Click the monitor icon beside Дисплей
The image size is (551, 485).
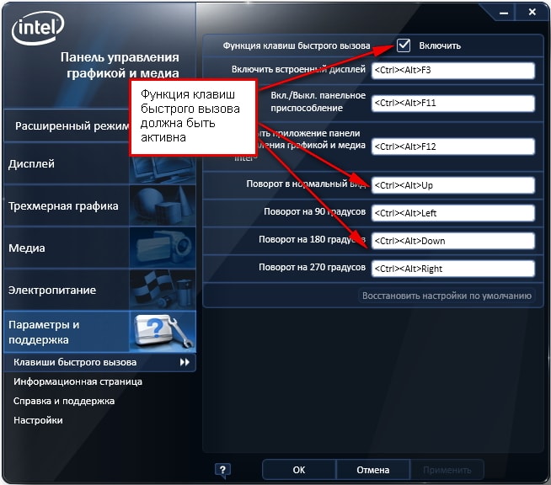click(x=162, y=164)
